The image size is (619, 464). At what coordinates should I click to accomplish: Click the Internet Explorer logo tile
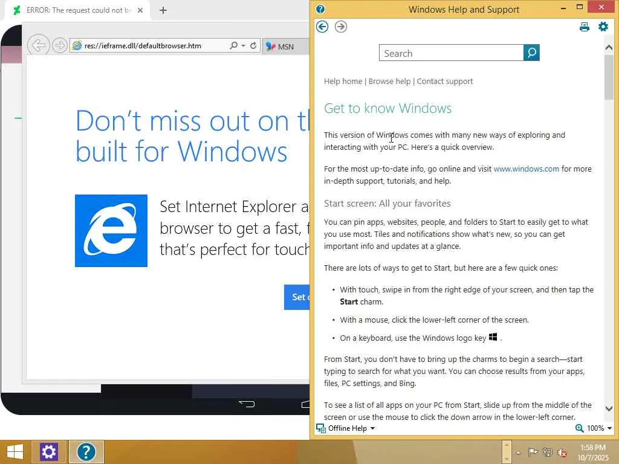pos(111,231)
